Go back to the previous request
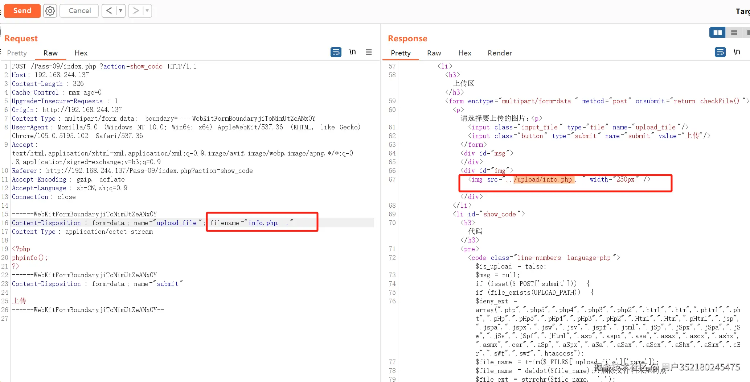The width and height of the screenshot is (750, 382). point(109,11)
